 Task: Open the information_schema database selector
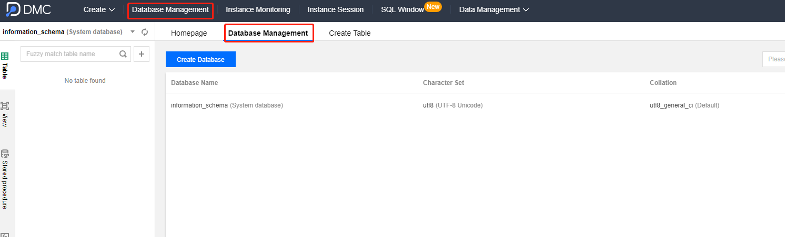pos(68,32)
